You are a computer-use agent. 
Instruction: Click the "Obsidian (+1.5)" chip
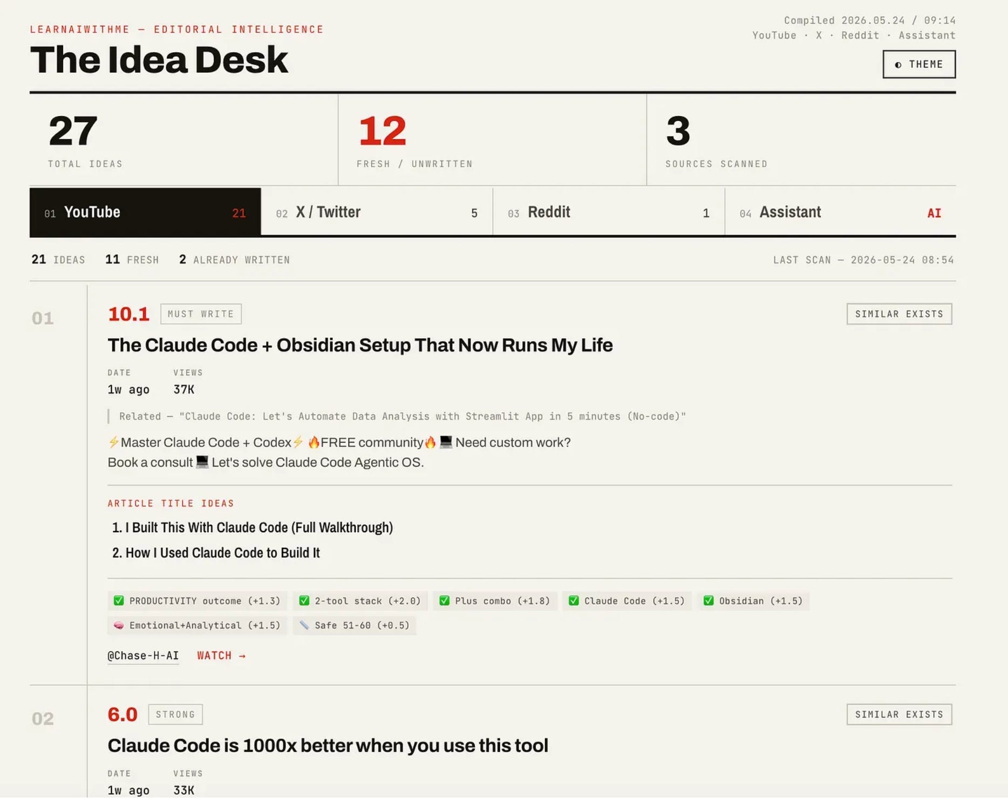click(x=753, y=601)
